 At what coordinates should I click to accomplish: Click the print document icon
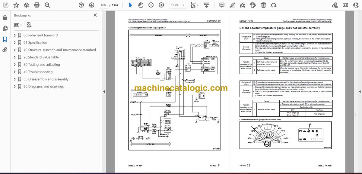(37, 5)
